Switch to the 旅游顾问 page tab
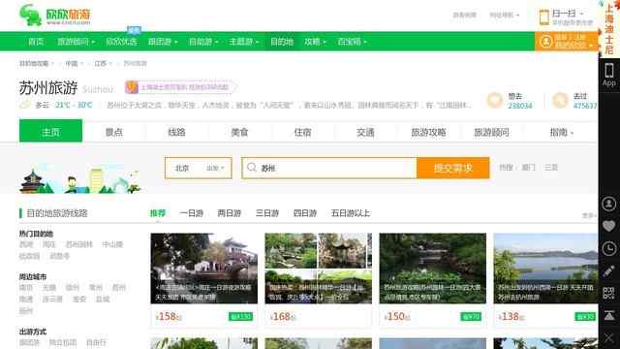 491,132
